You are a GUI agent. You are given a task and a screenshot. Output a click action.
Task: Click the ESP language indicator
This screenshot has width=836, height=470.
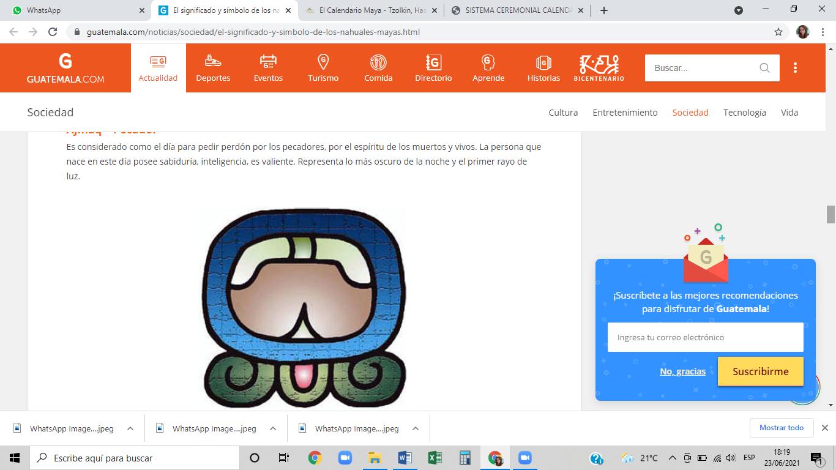tap(749, 458)
